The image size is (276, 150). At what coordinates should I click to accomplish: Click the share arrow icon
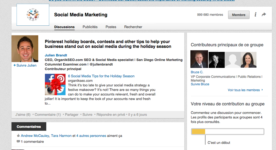264,14
